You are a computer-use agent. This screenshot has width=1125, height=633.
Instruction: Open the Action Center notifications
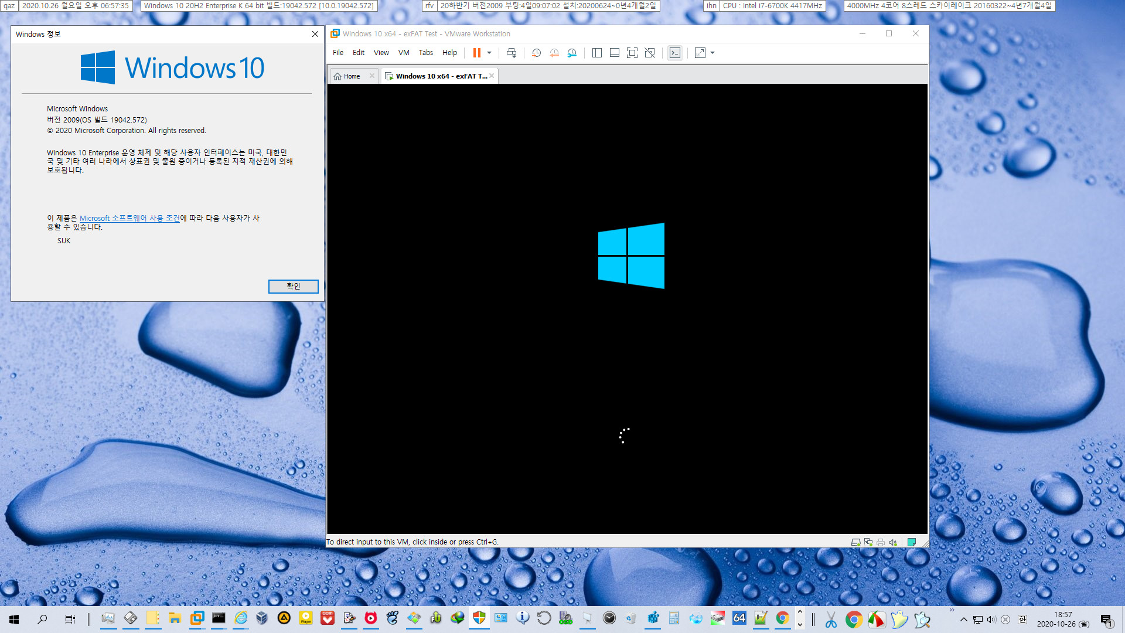1106,620
